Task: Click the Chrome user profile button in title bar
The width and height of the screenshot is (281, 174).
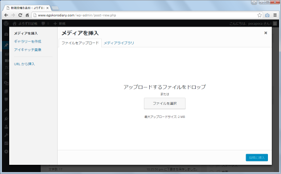Action: coord(254,2)
